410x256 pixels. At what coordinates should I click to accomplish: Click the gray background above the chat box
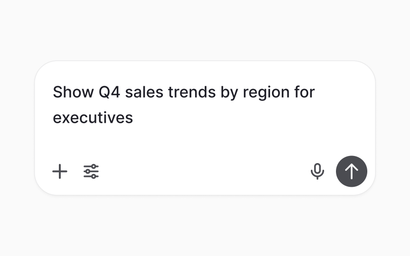205,30
